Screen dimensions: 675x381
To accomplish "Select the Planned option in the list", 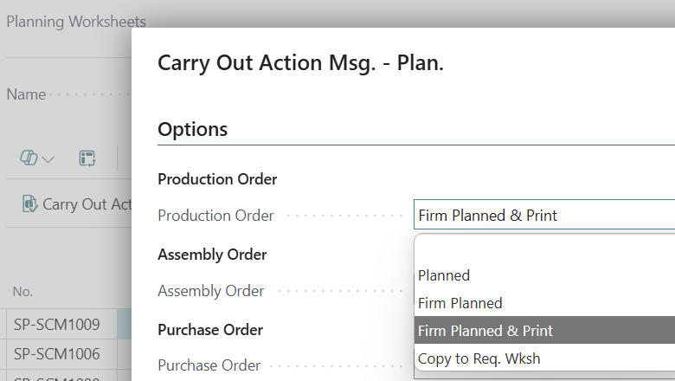I will click(x=444, y=275).
